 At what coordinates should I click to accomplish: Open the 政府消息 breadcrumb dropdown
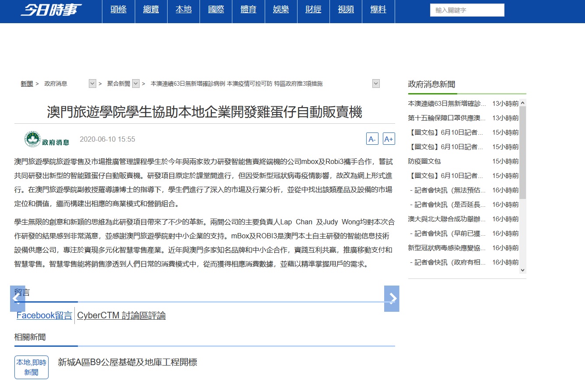click(x=92, y=84)
